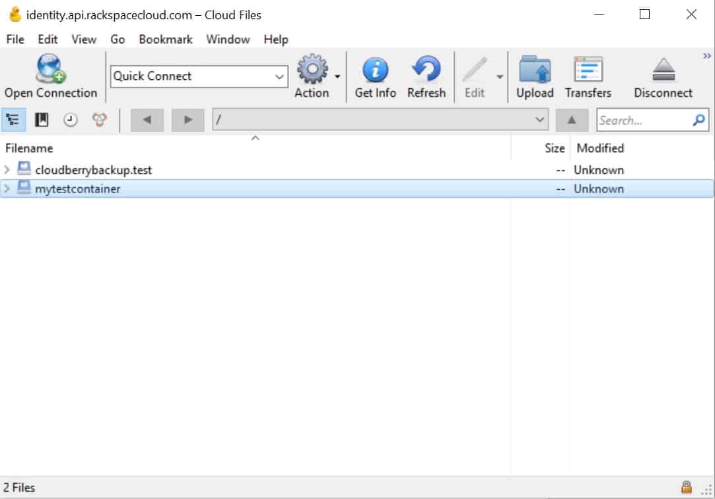Go up to parent folder
Image resolution: width=715 pixels, height=499 pixels.
pyautogui.click(x=572, y=120)
